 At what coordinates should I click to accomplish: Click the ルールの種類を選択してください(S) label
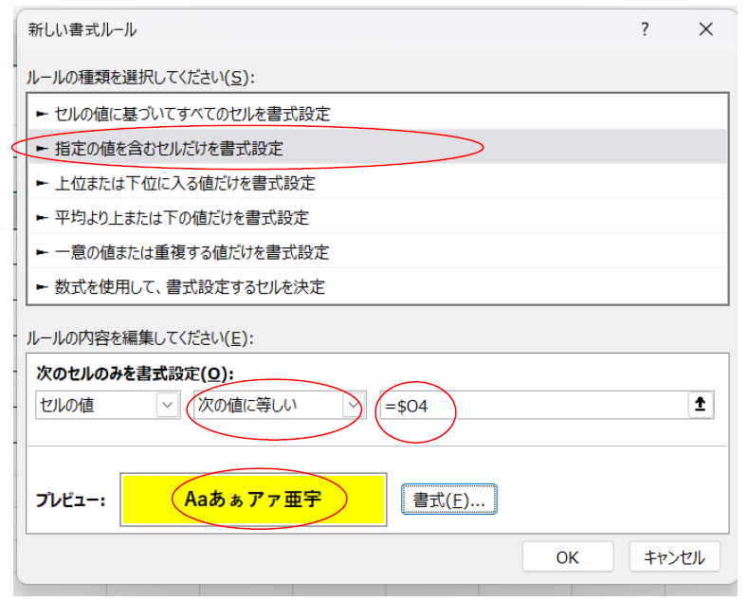click(140, 77)
